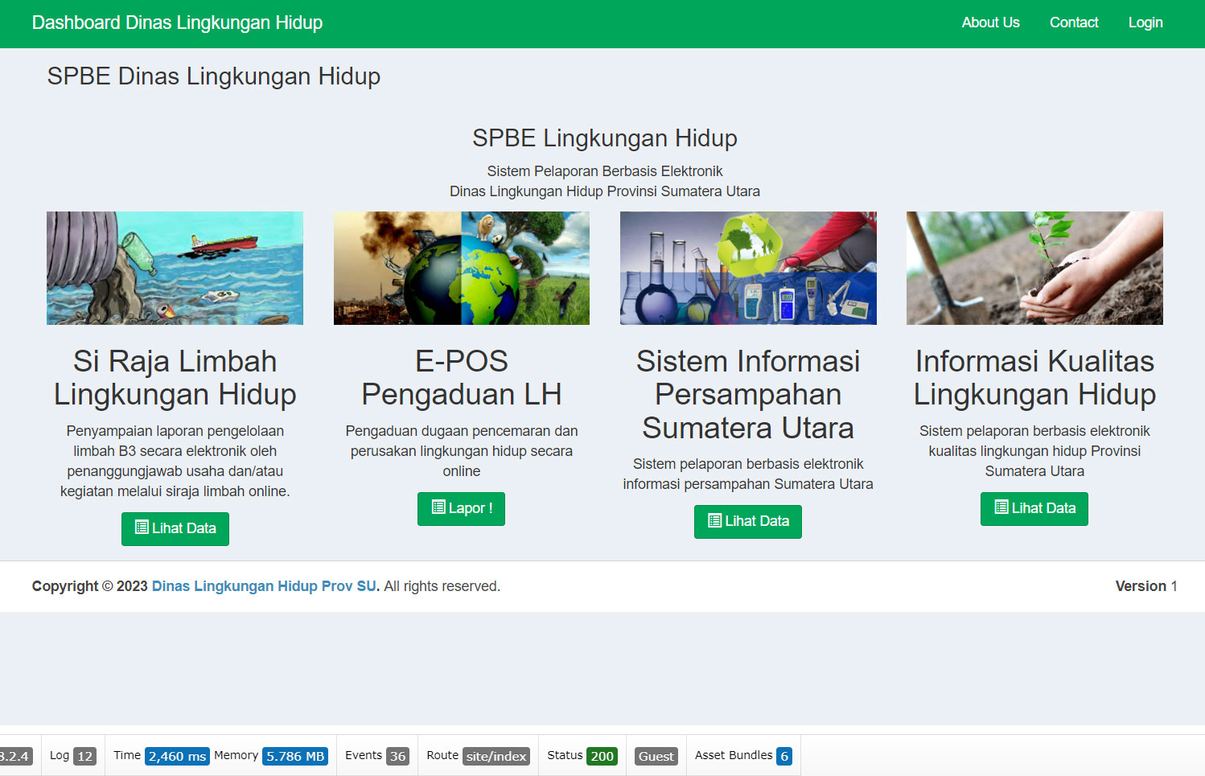Go to the Login page
The width and height of the screenshot is (1205, 776).
coord(1145,23)
